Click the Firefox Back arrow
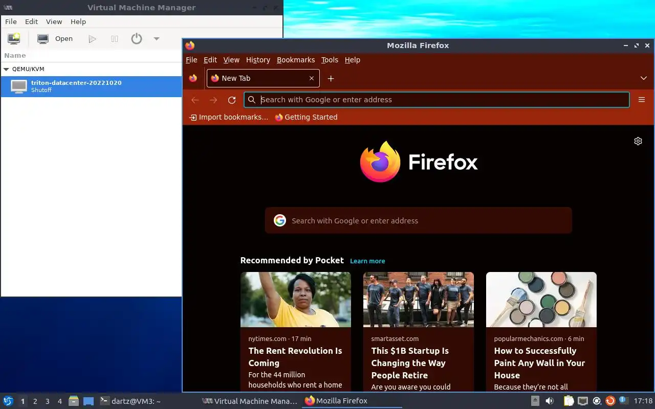This screenshot has height=409, width=655. click(x=195, y=100)
